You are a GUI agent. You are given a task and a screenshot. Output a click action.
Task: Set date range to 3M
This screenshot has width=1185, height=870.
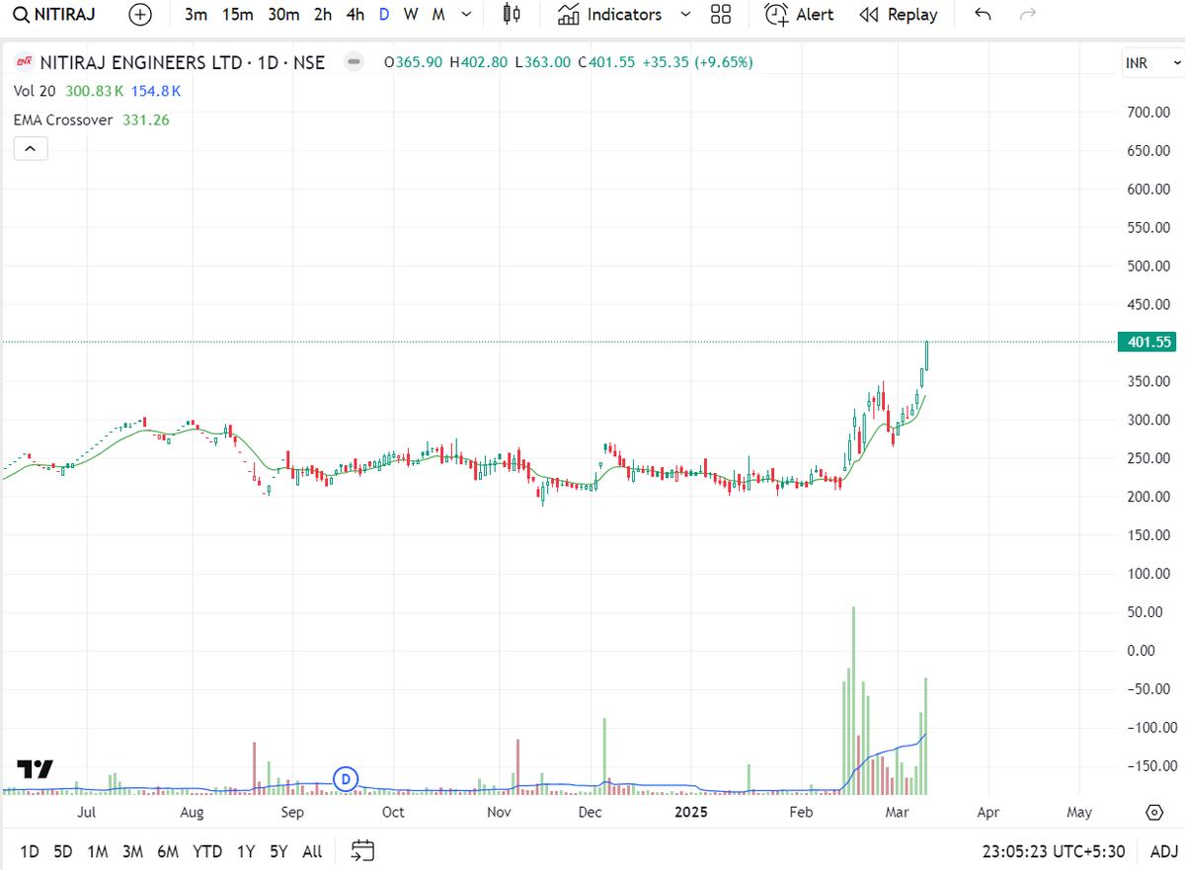[x=132, y=850]
